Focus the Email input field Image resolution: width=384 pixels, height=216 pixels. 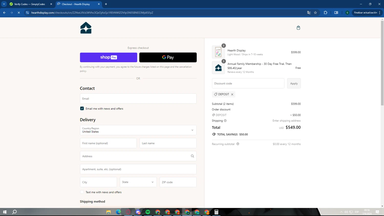tap(138, 99)
